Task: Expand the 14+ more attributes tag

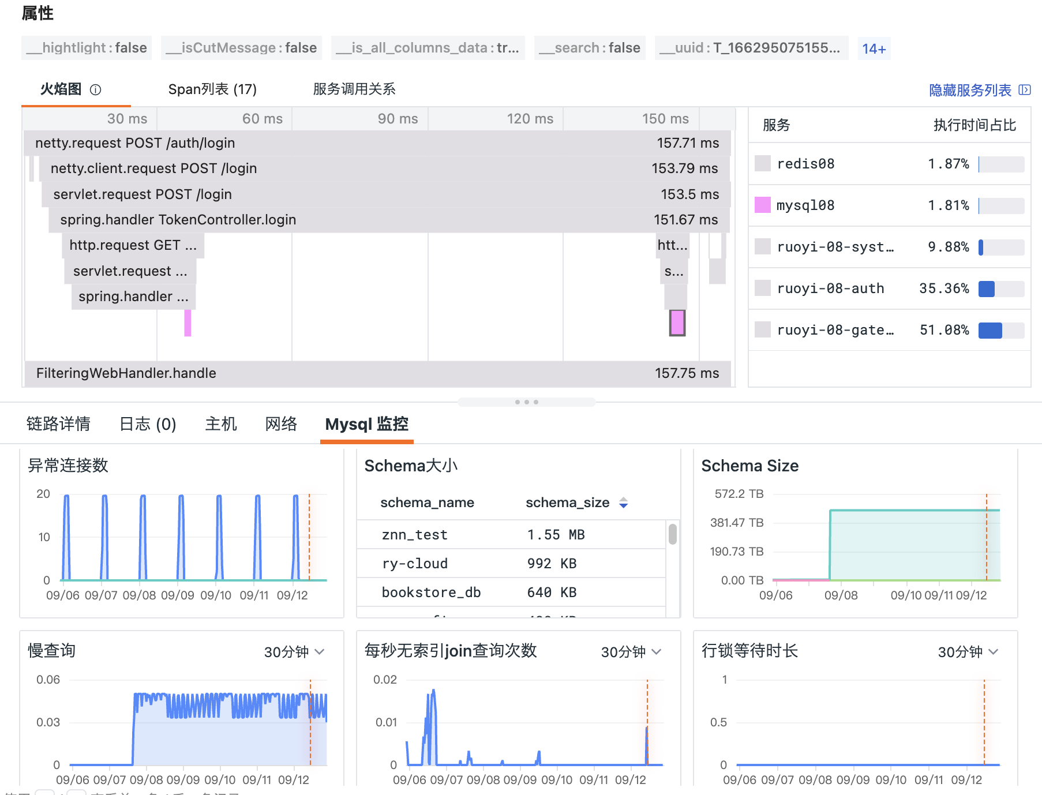Action: 874,49
